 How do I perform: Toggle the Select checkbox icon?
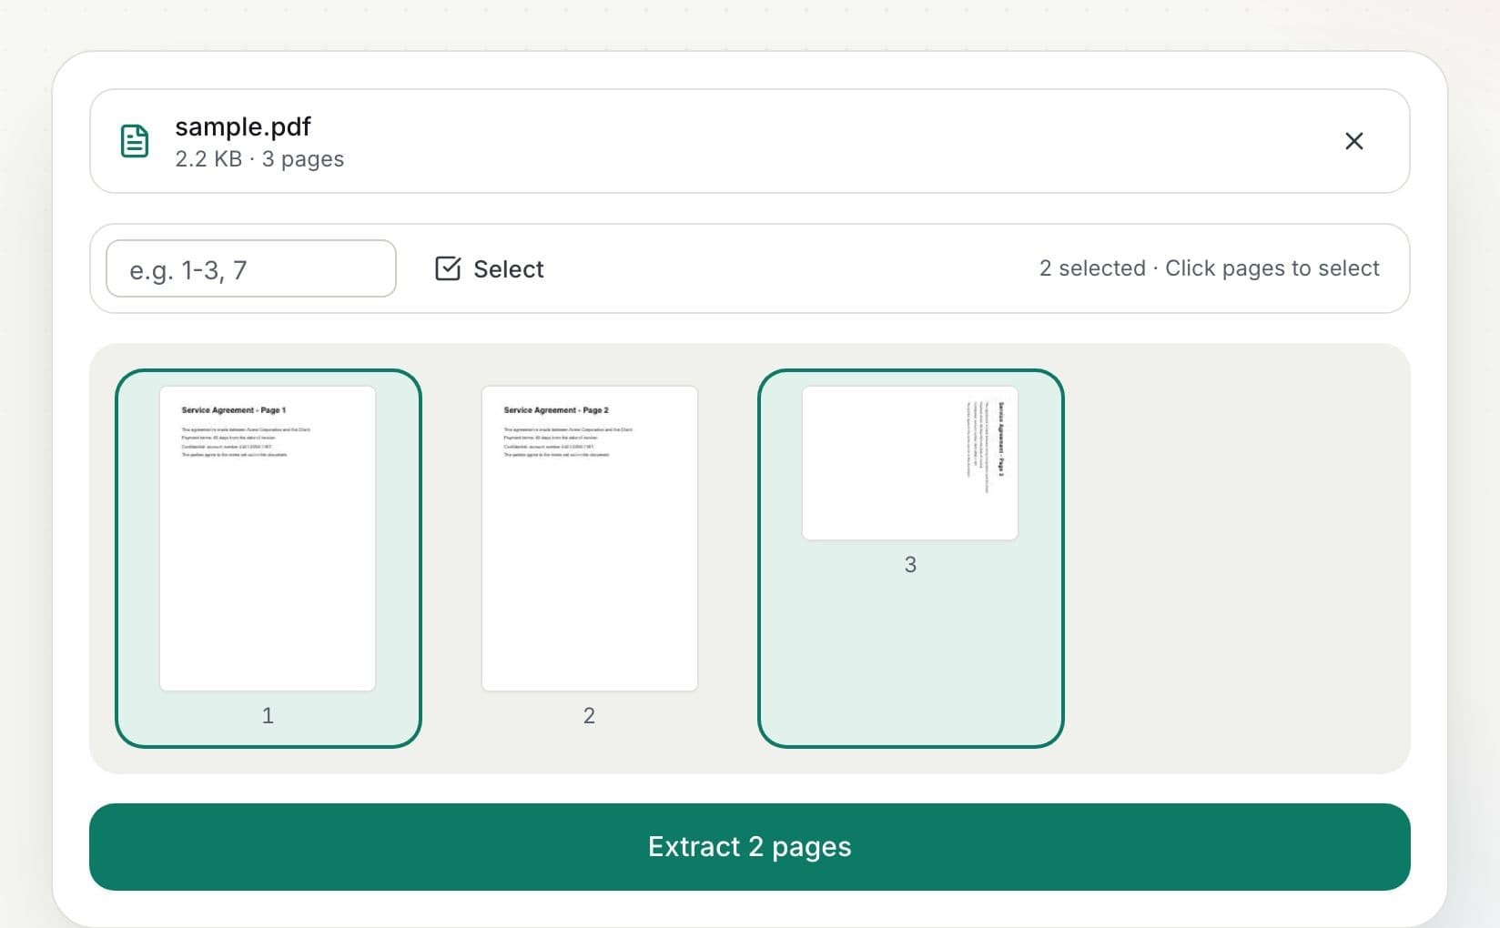(x=448, y=268)
